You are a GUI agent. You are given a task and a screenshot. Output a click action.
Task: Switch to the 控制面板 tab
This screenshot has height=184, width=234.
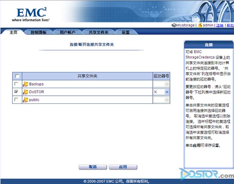39,32
